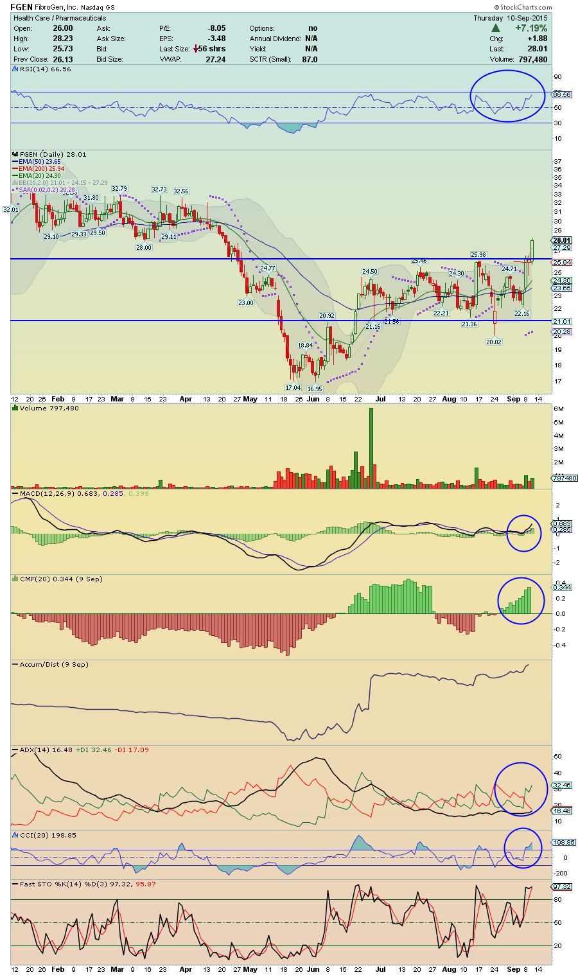Click the small icon before the CCI(20) label
This screenshot has height=975, width=578.
pyautogui.click(x=16, y=835)
